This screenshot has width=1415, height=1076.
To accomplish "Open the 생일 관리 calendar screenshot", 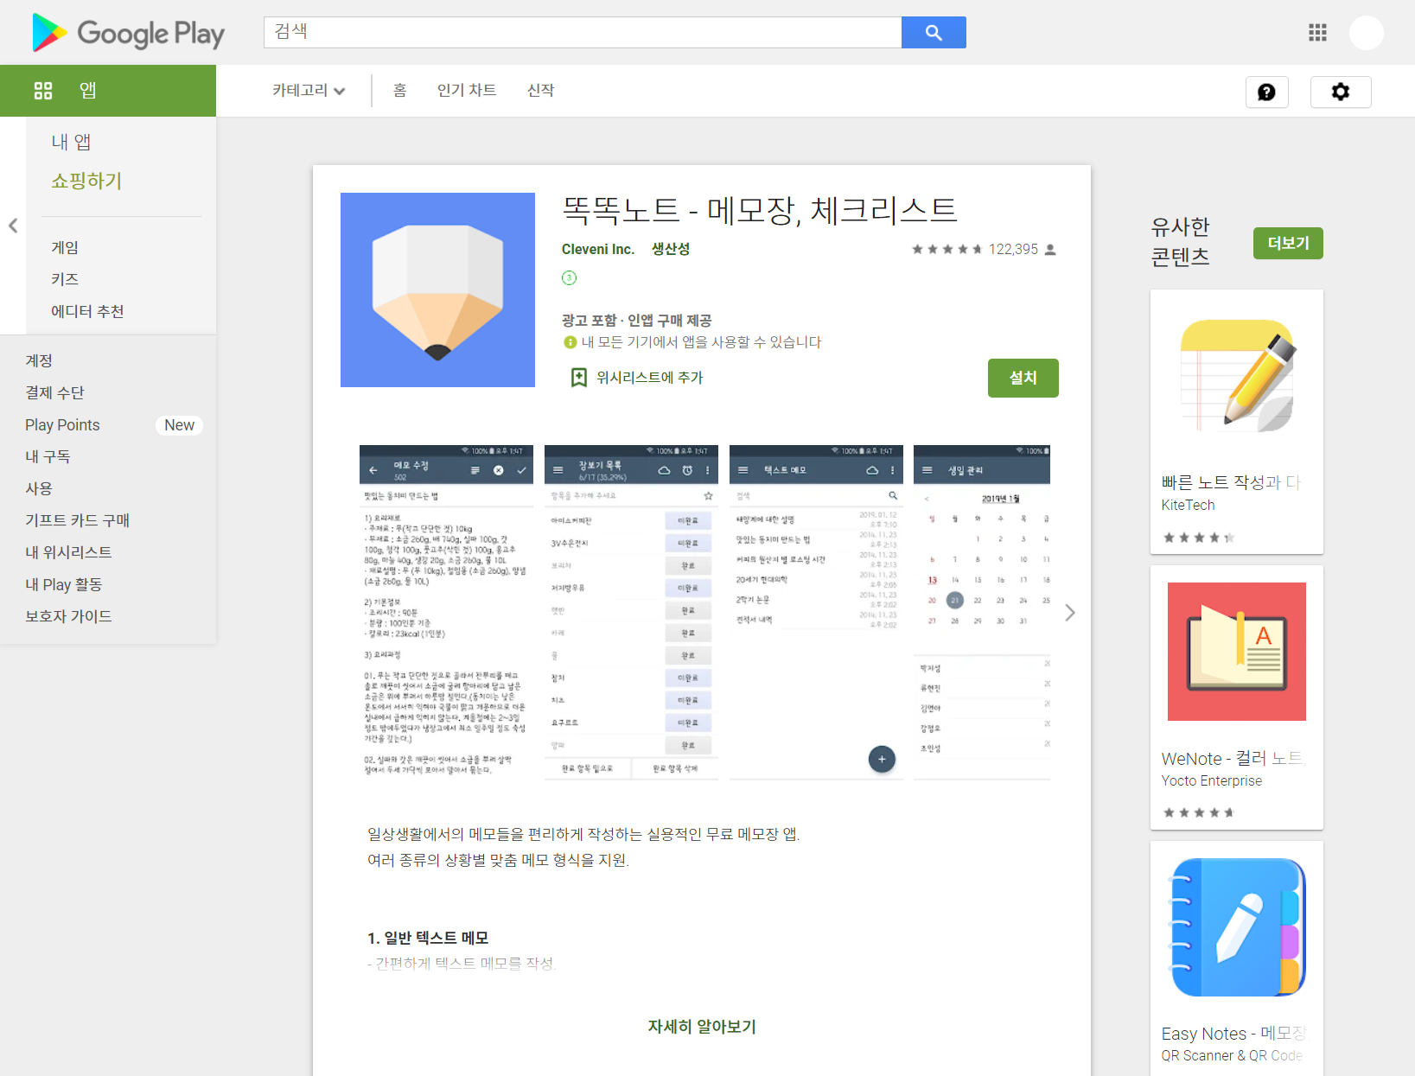I will [x=982, y=613].
